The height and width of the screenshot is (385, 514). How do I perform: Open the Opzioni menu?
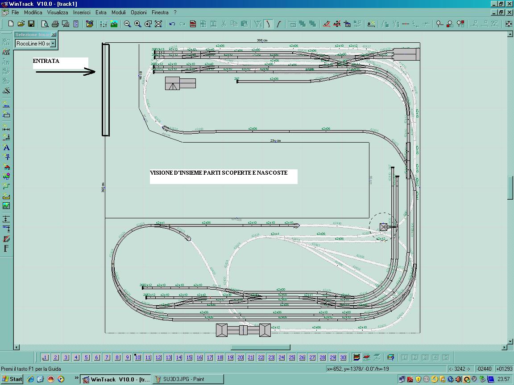click(139, 12)
